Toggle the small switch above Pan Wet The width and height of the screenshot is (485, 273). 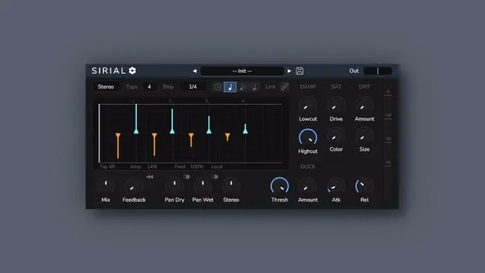point(215,177)
